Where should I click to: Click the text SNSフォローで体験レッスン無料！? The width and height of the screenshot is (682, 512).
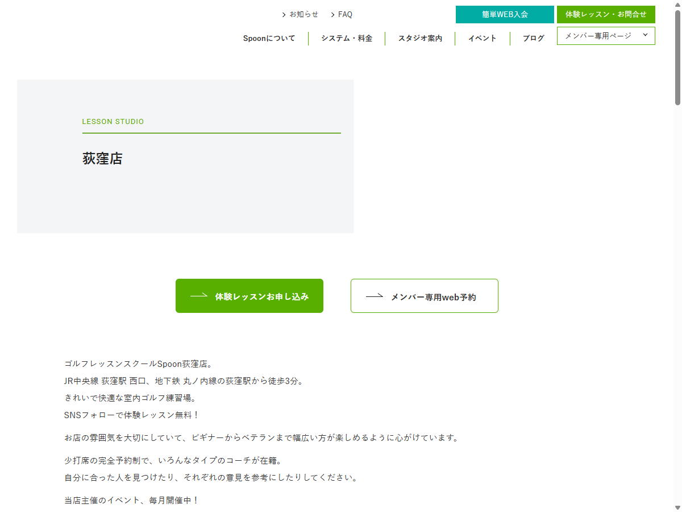click(132, 415)
